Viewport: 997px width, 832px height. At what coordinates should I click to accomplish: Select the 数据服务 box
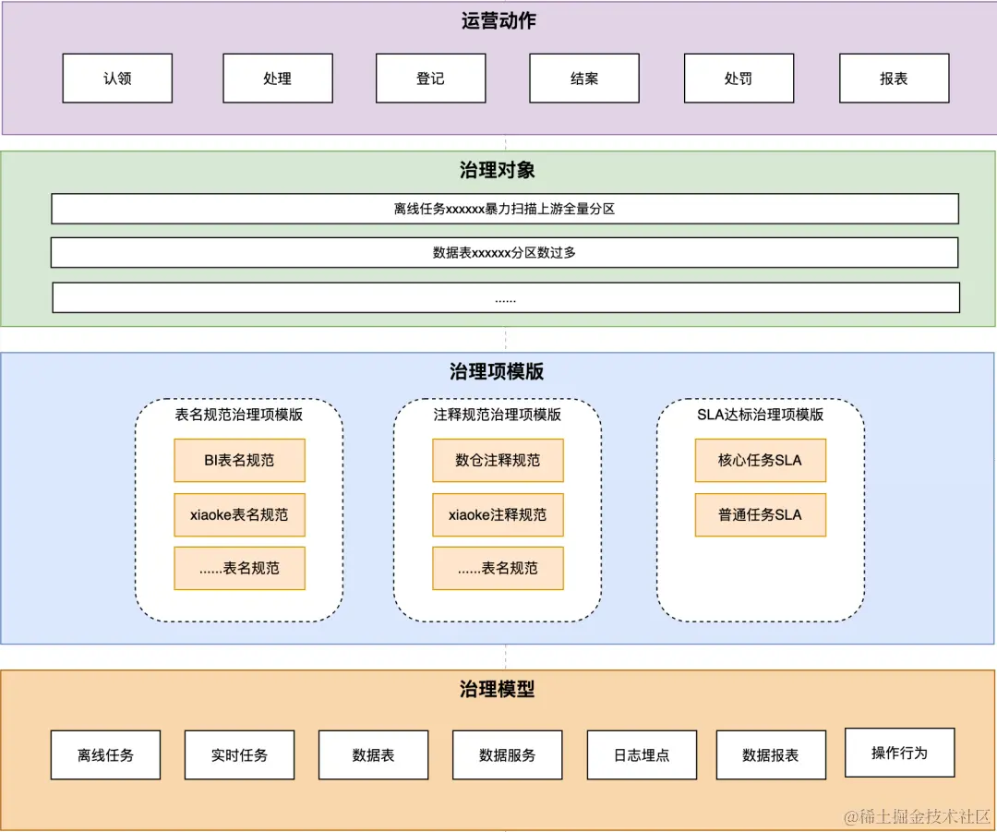click(508, 755)
